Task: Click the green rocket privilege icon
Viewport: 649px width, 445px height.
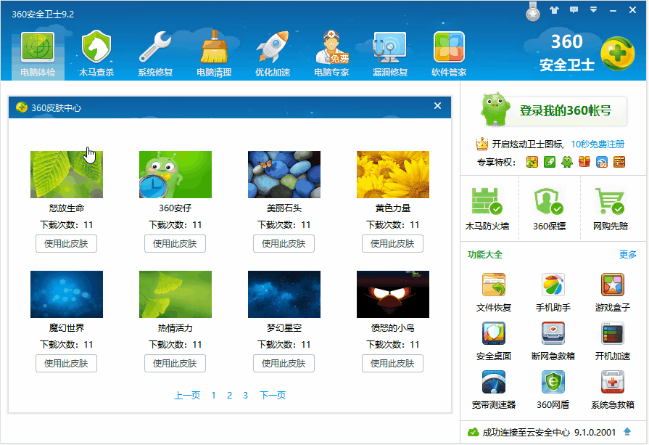Action: [549, 162]
